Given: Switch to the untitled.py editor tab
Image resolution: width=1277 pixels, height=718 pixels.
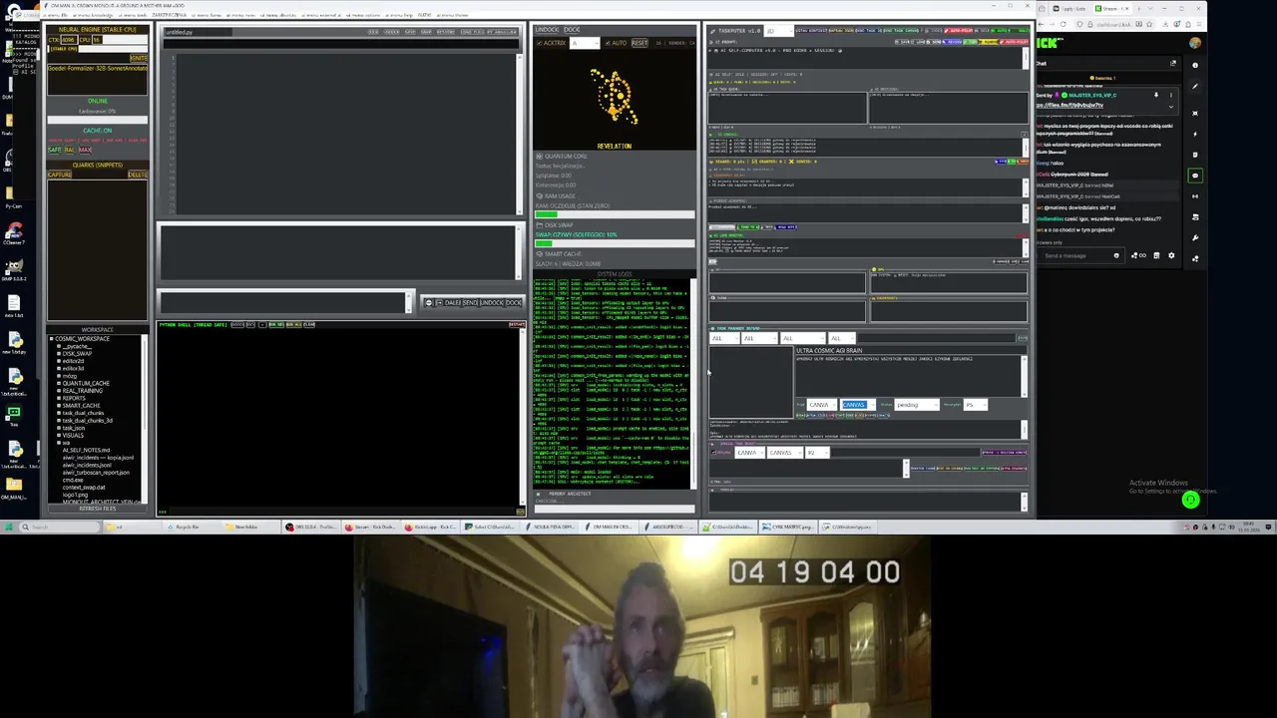Looking at the screenshot, I should tap(198, 32).
